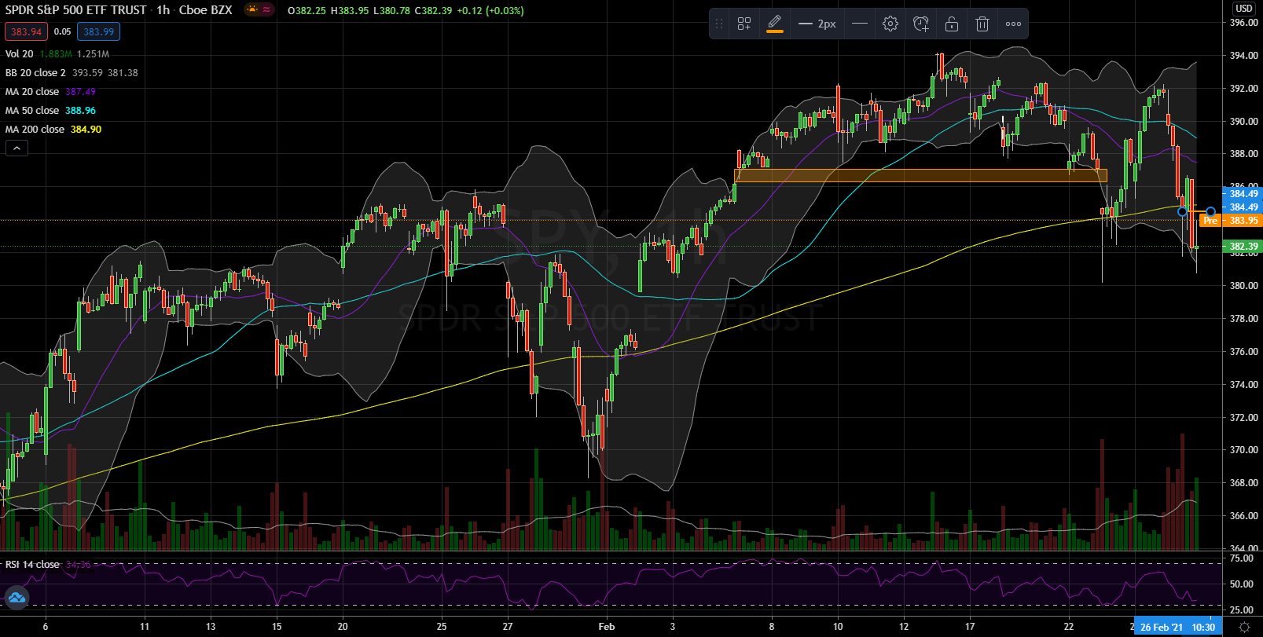Click the orange Pre 383.95 price label
1263x637 pixels.
(x=1232, y=221)
